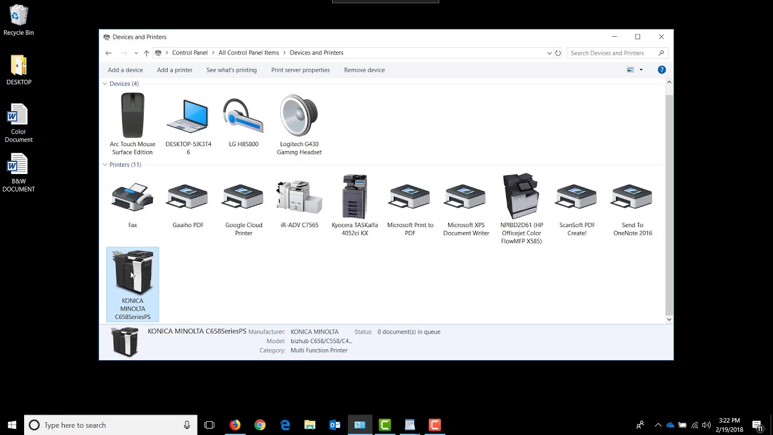The image size is (773, 435).
Task: Click Add a printer
Action: coord(175,70)
